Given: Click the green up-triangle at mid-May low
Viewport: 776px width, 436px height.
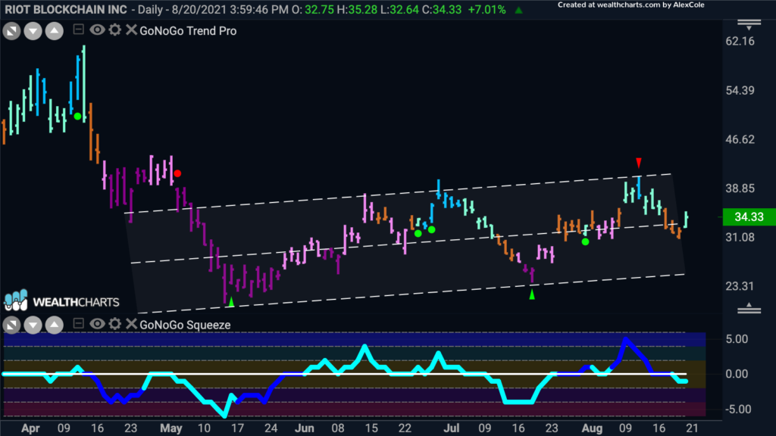Looking at the screenshot, I should [231, 301].
